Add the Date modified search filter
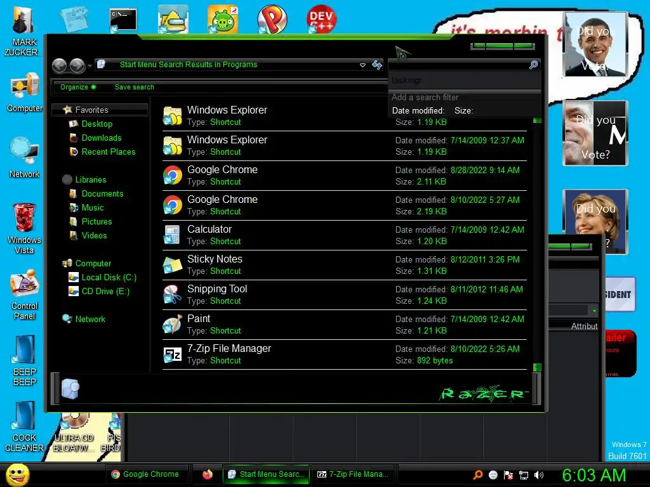 click(x=418, y=110)
